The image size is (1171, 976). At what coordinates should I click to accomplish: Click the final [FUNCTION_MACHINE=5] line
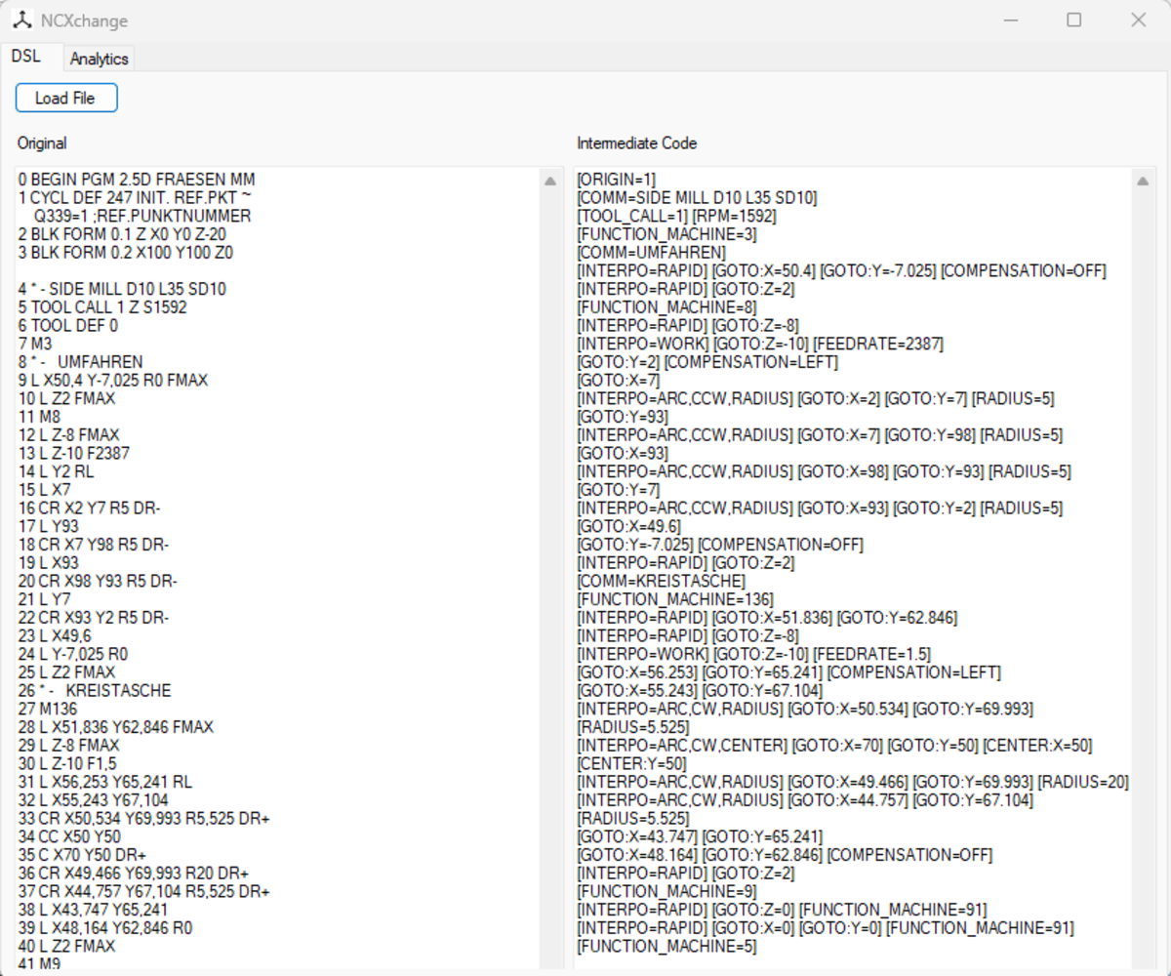(666, 946)
